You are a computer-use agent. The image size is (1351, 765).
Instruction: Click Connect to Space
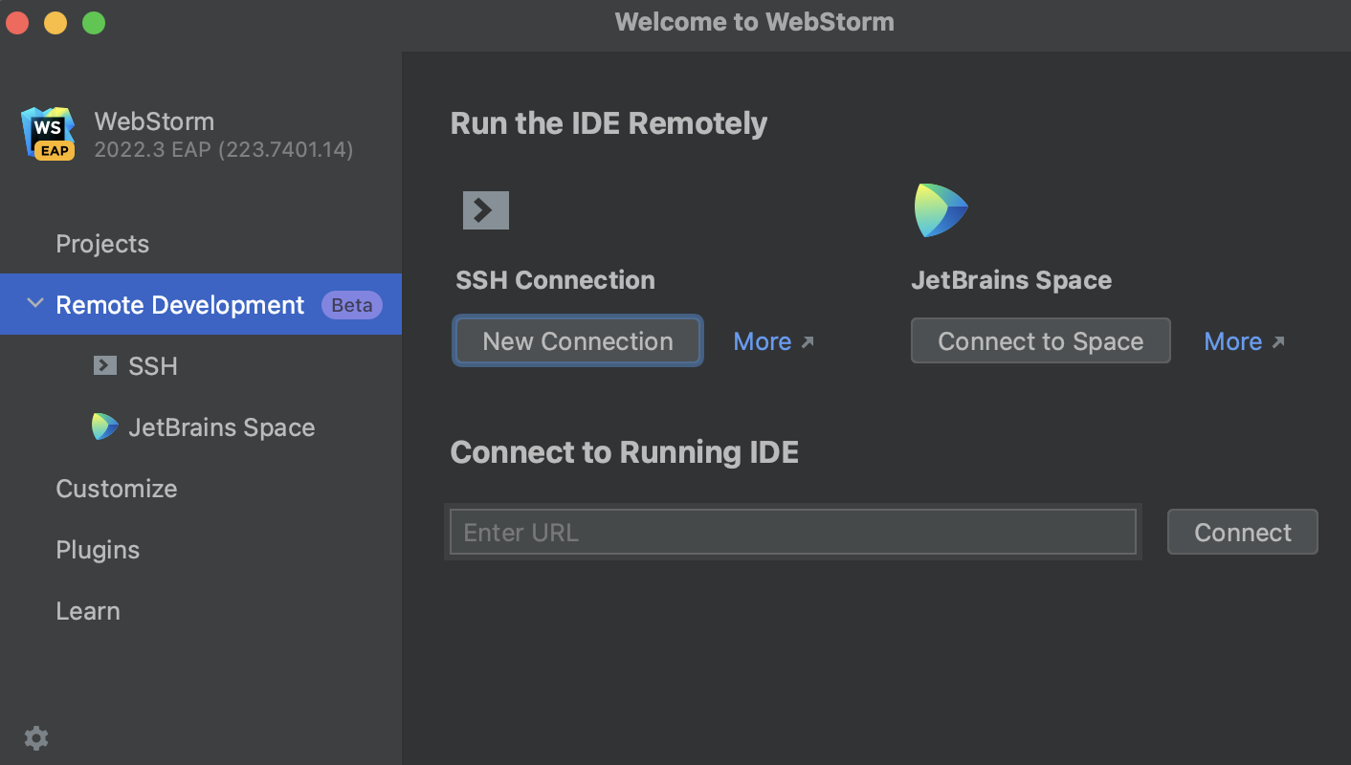(1040, 340)
